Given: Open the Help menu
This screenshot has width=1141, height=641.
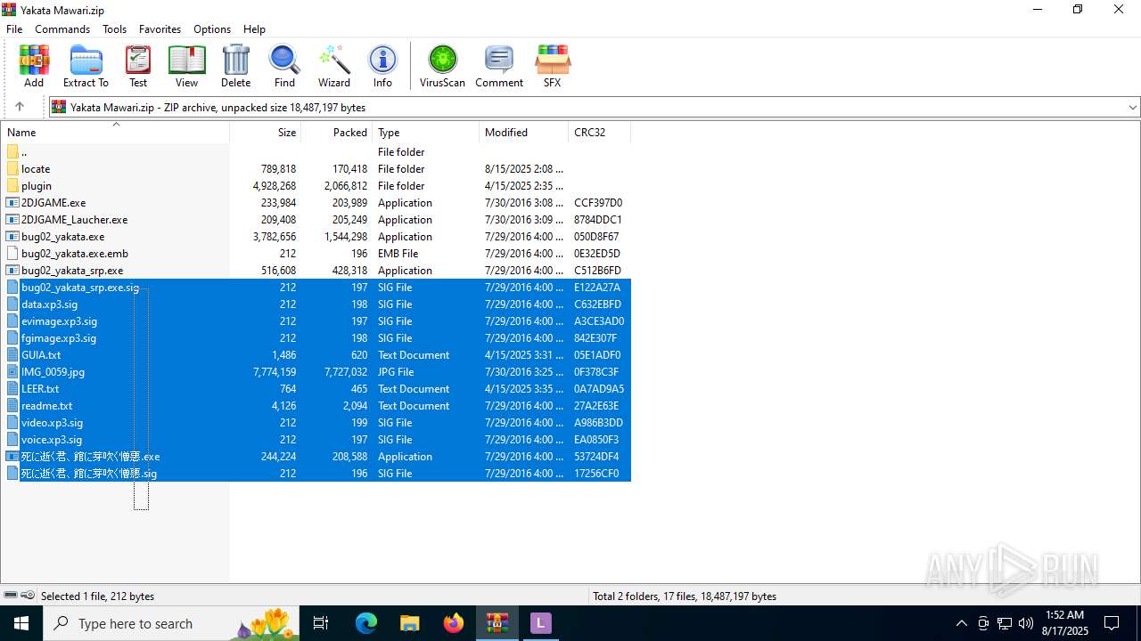Looking at the screenshot, I should 254,29.
